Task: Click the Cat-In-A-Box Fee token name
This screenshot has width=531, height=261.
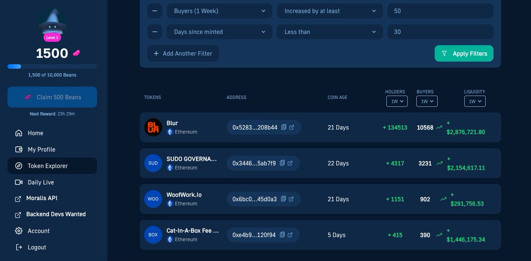Action: click(193, 231)
